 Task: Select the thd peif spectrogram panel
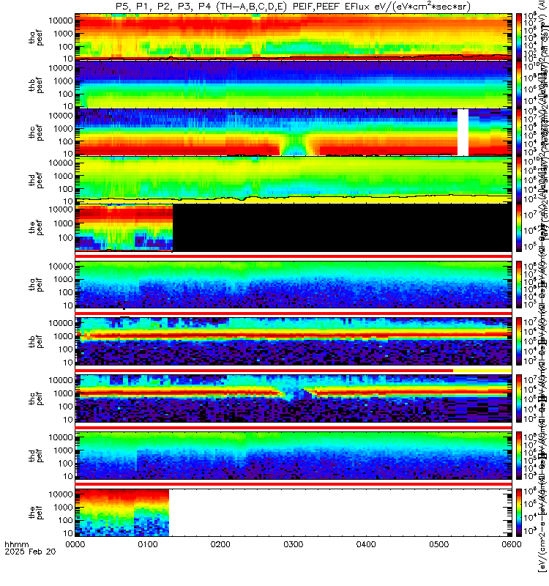pyautogui.click(x=294, y=456)
